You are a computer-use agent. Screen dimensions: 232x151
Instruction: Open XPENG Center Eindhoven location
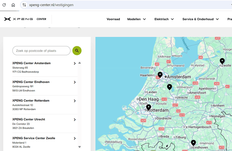31,82
